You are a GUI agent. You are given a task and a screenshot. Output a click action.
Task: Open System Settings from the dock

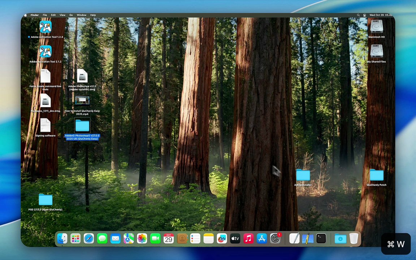[x=275, y=239]
